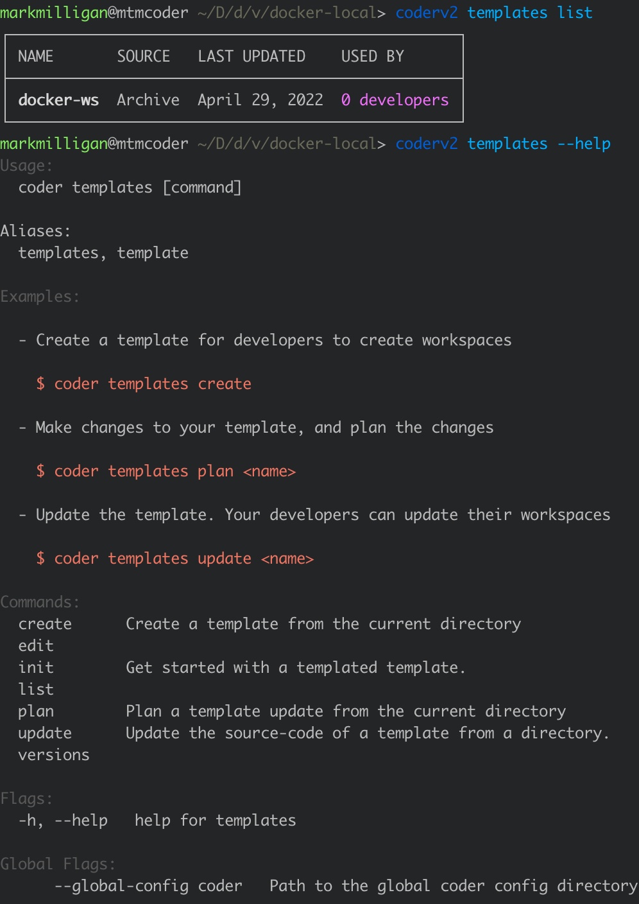Click the 'Commands:' heading
This screenshot has height=904, width=639.
[x=40, y=602]
